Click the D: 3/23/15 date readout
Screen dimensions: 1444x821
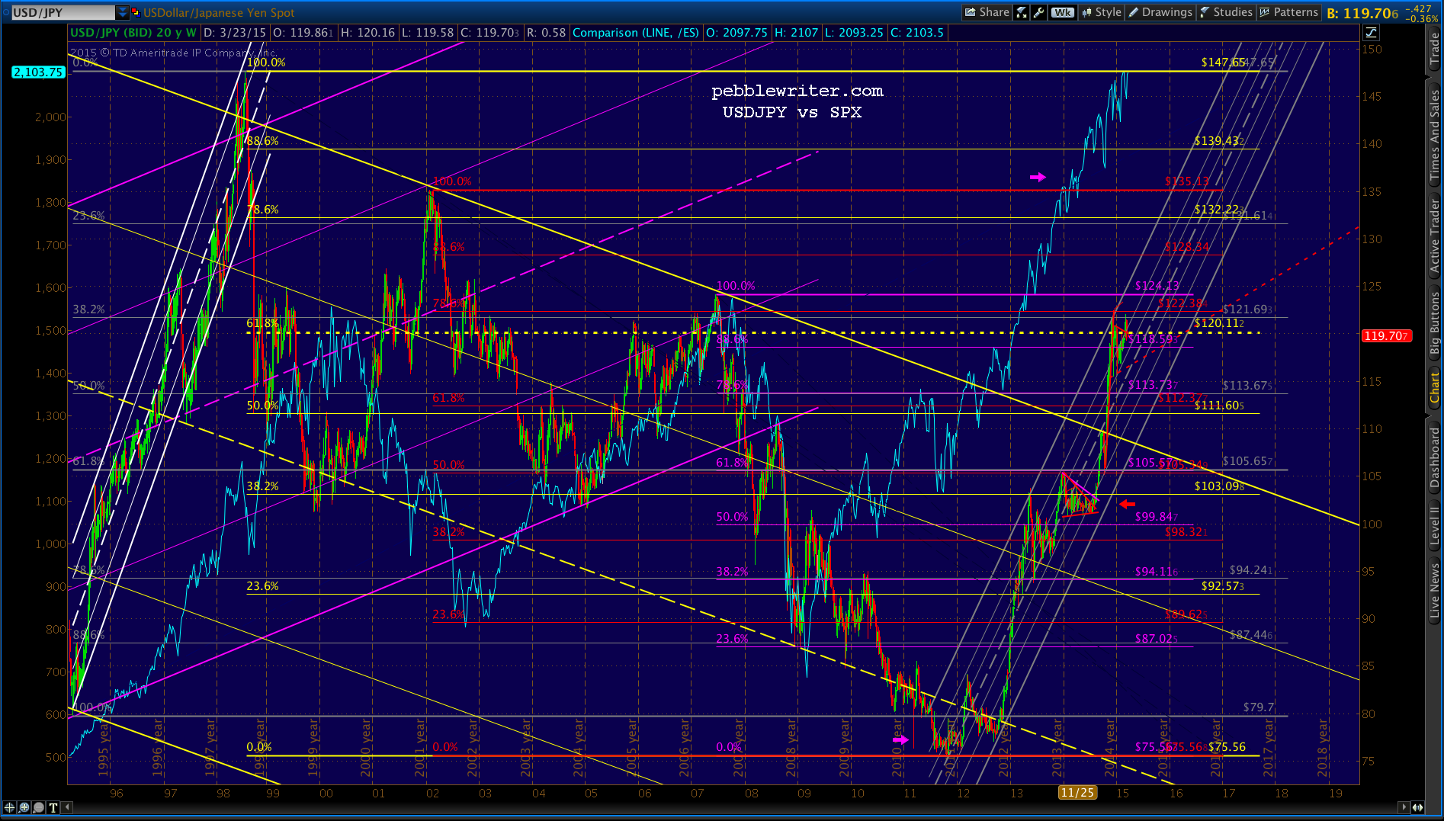(x=234, y=33)
